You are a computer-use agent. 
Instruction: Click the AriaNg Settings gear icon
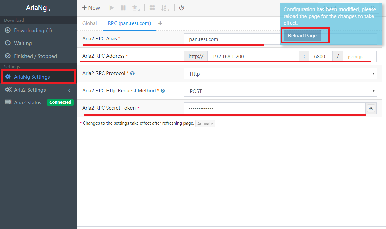[8, 77]
